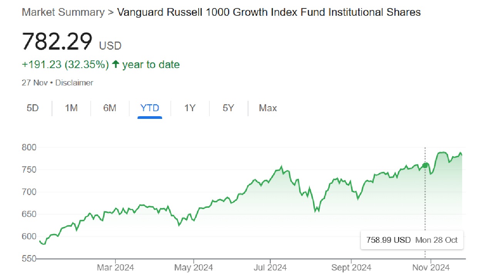The image size is (493, 277).
Task: Open the Max time range view
Action: (268, 108)
